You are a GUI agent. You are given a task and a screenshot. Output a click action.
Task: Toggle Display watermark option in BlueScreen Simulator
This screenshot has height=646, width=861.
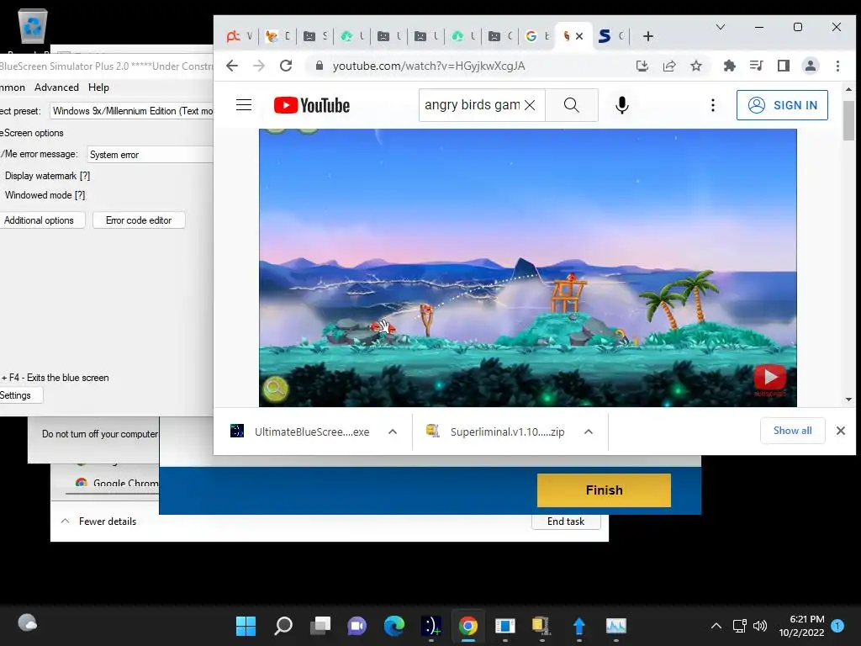(x=47, y=176)
